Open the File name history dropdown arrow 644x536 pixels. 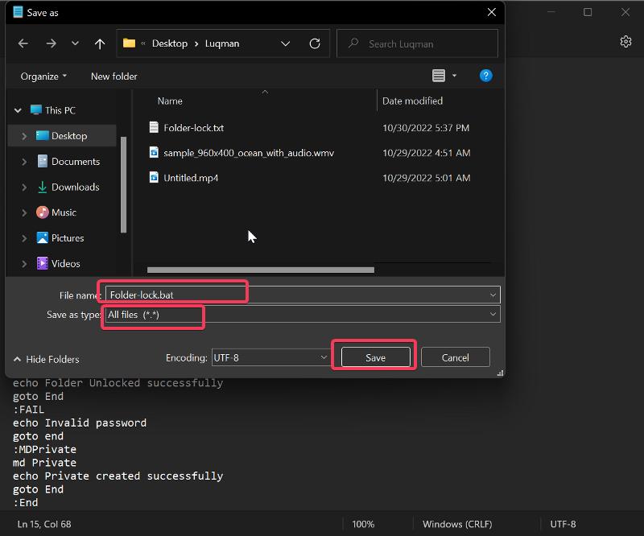[x=493, y=295]
